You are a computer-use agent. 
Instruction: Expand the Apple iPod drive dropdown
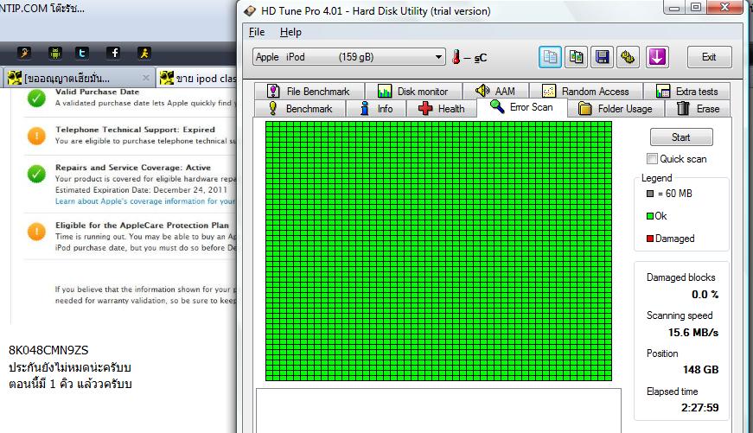438,57
